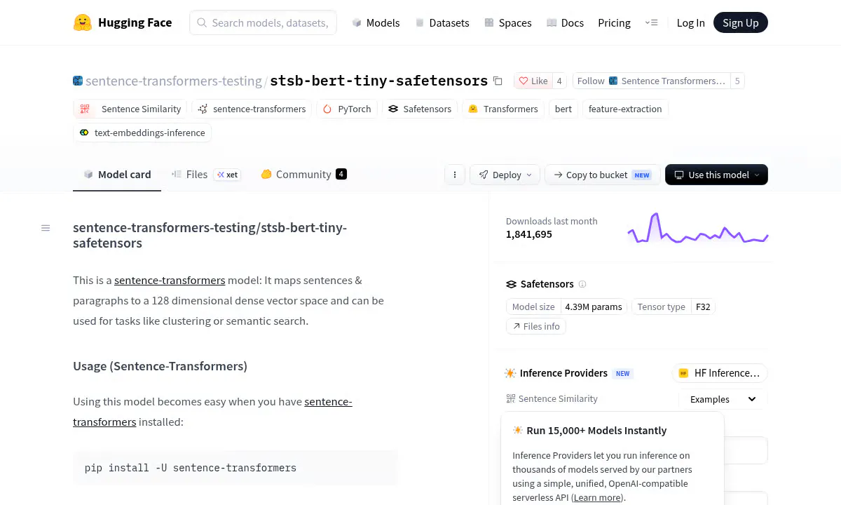The width and height of the screenshot is (841, 505).
Task: Open the HF Inference provider selector
Action: click(720, 373)
